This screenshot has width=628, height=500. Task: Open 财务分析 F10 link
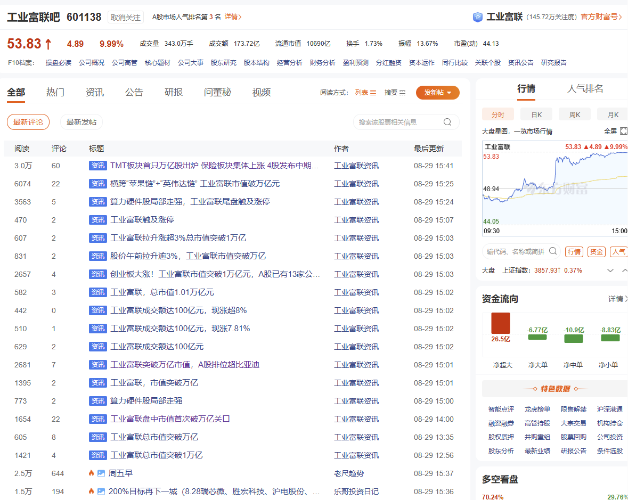tap(322, 62)
